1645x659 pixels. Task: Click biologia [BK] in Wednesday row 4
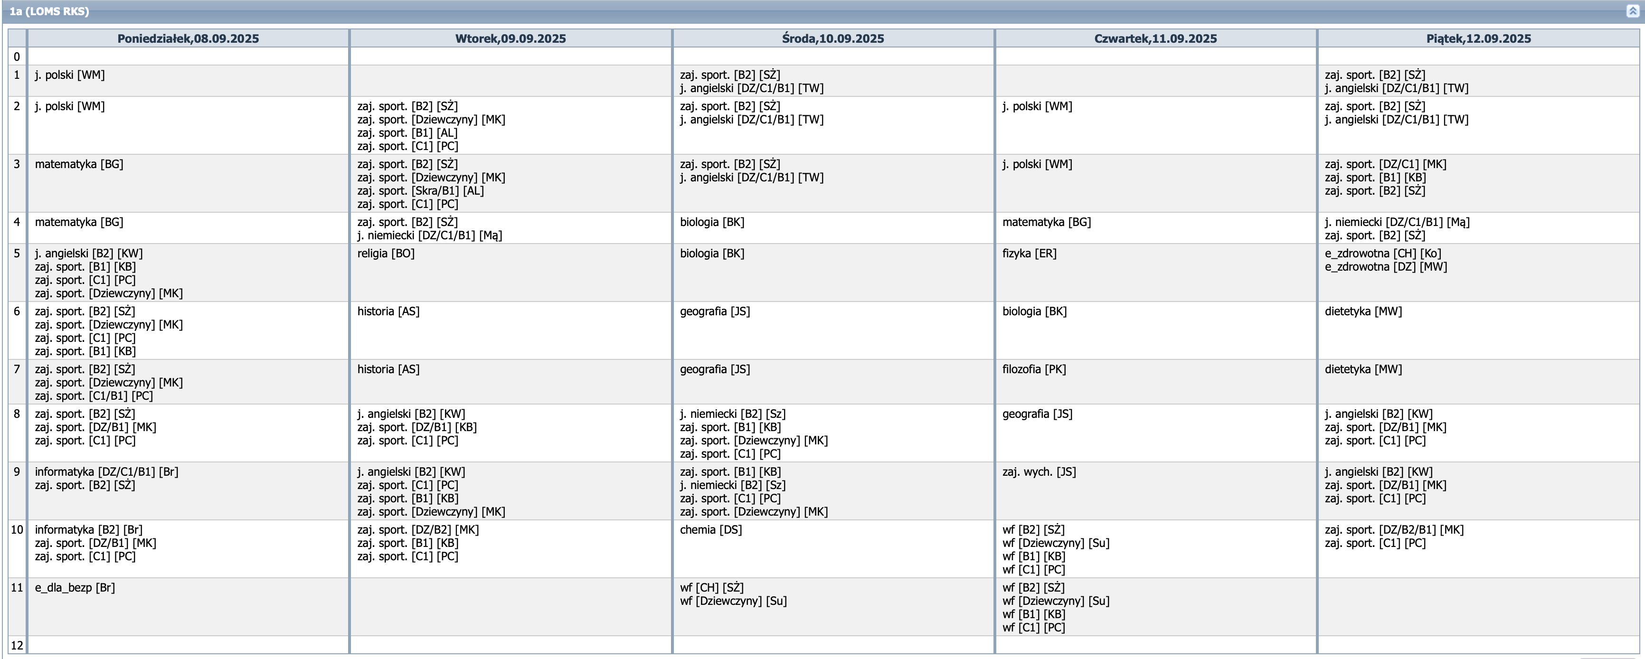[712, 222]
